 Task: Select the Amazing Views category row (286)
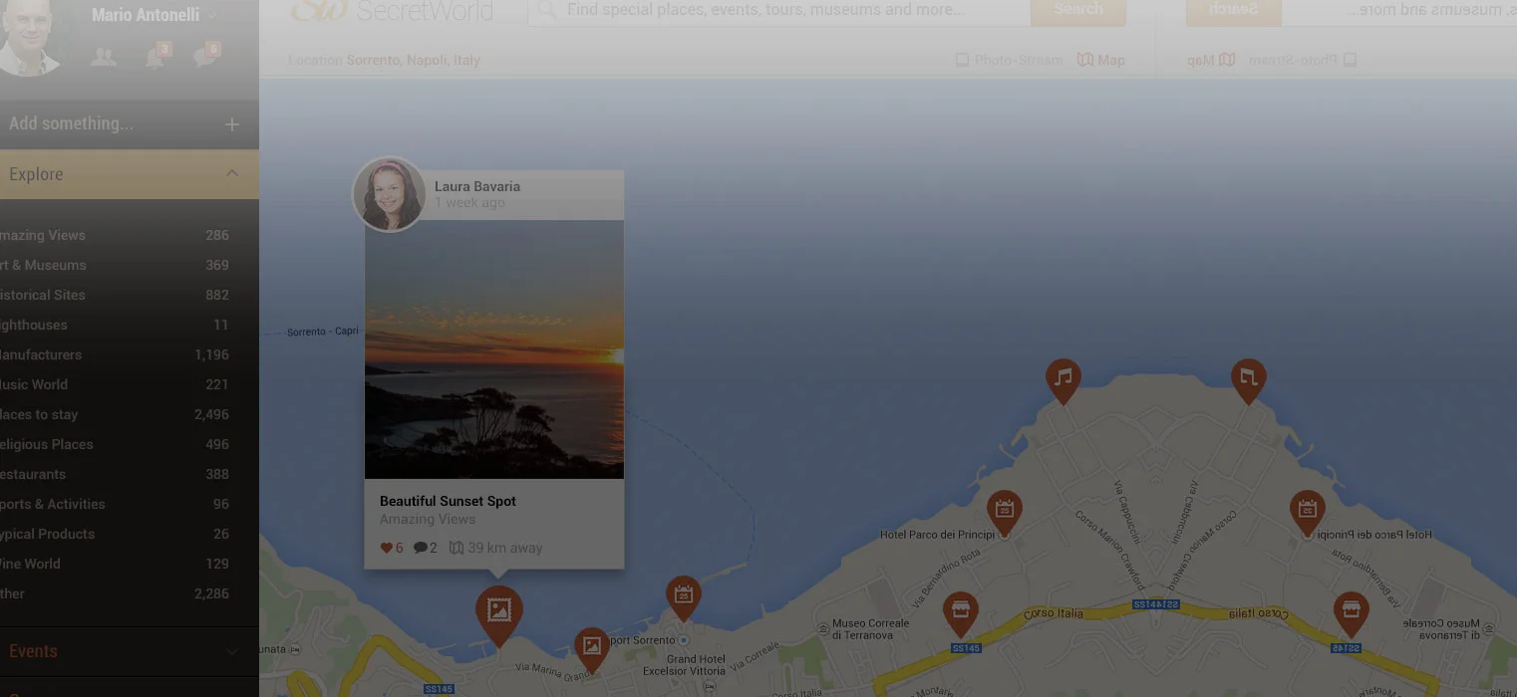point(115,236)
